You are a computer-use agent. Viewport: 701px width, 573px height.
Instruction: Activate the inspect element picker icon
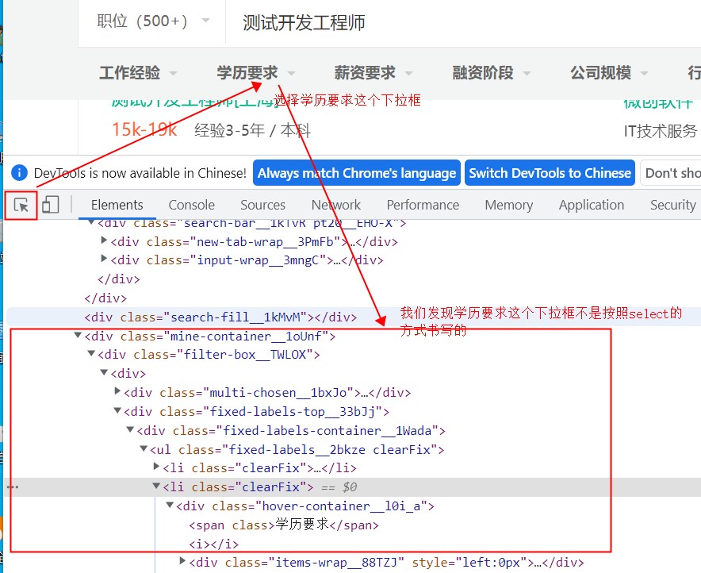[21, 205]
